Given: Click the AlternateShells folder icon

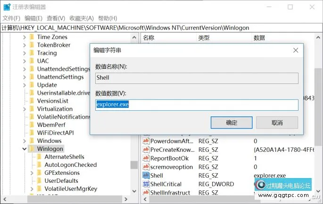Looking at the screenshot, I should coord(39,157).
